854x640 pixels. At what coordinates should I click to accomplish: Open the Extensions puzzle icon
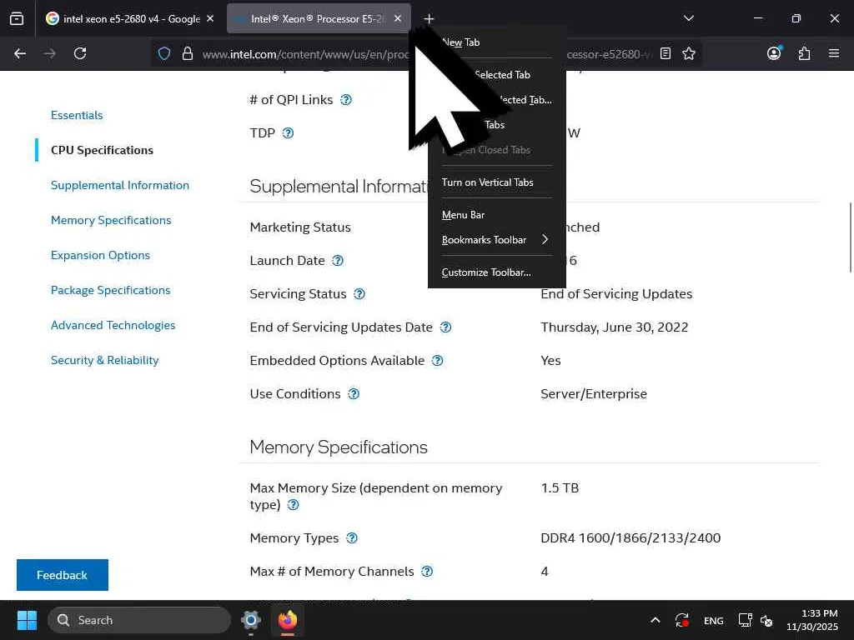pyautogui.click(x=804, y=53)
